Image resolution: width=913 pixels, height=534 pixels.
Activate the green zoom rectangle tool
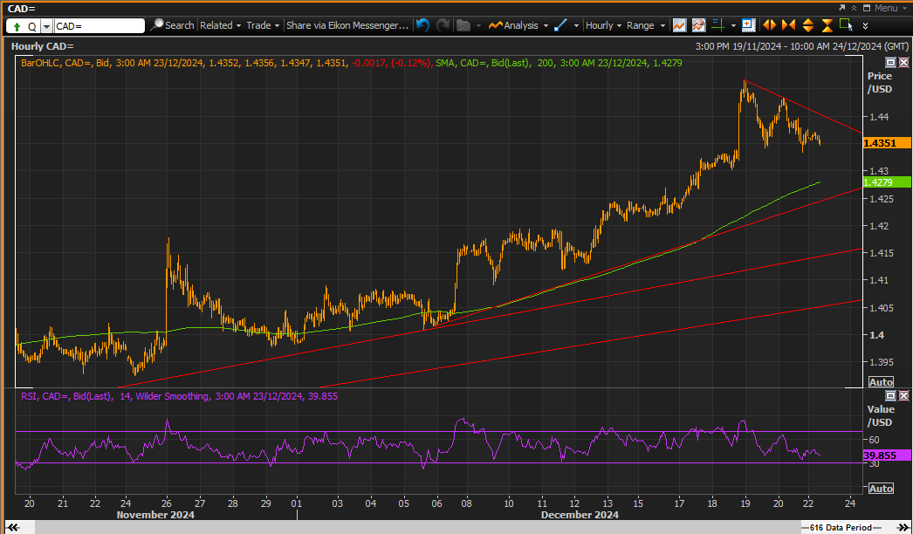click(x=846, y=25)
